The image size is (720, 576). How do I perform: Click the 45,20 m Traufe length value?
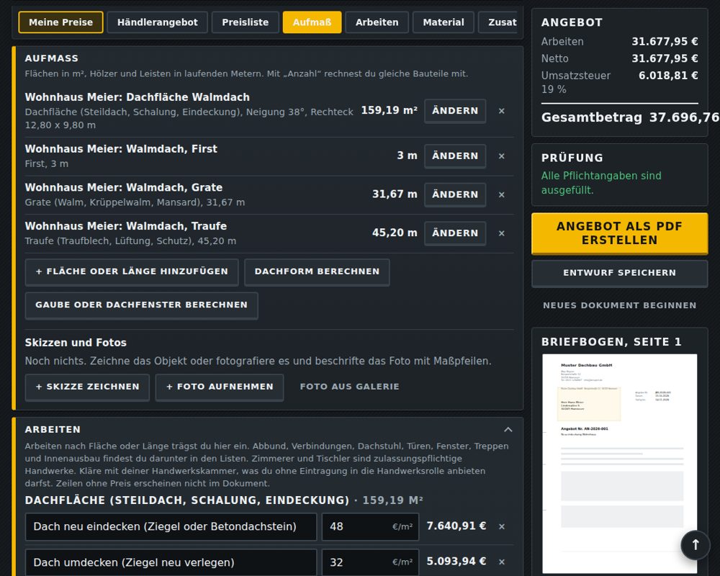click(395, 233)
